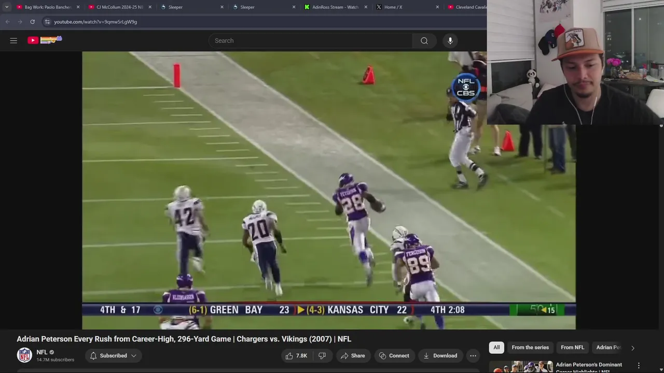Select the All filter chip
The width and height of the screenshot is (664, 373).
point(496,348)
